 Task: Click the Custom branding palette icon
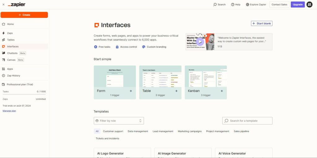(144, 47)
